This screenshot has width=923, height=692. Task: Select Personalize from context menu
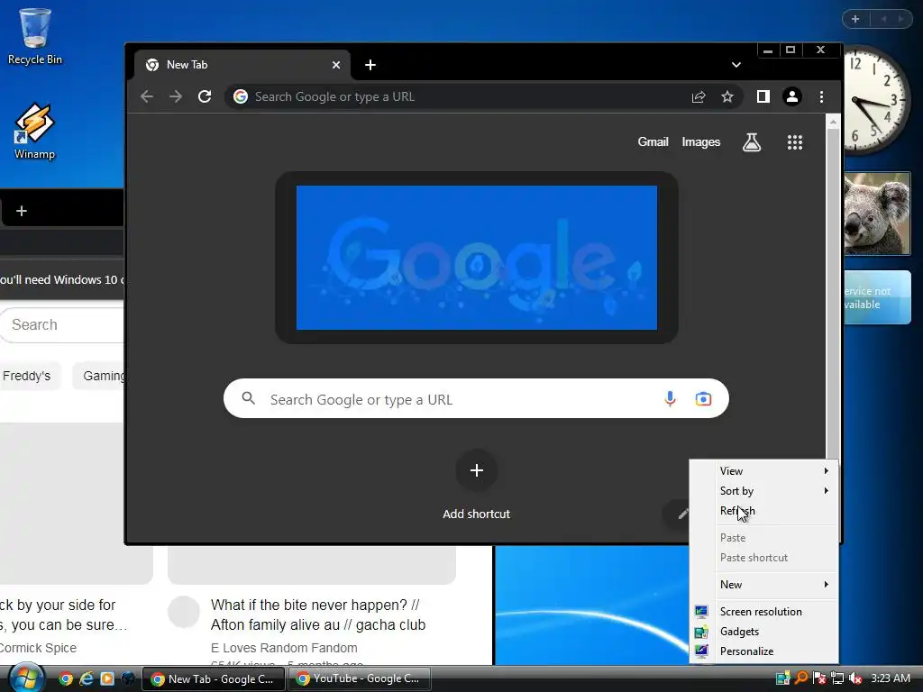coord(764,651)
